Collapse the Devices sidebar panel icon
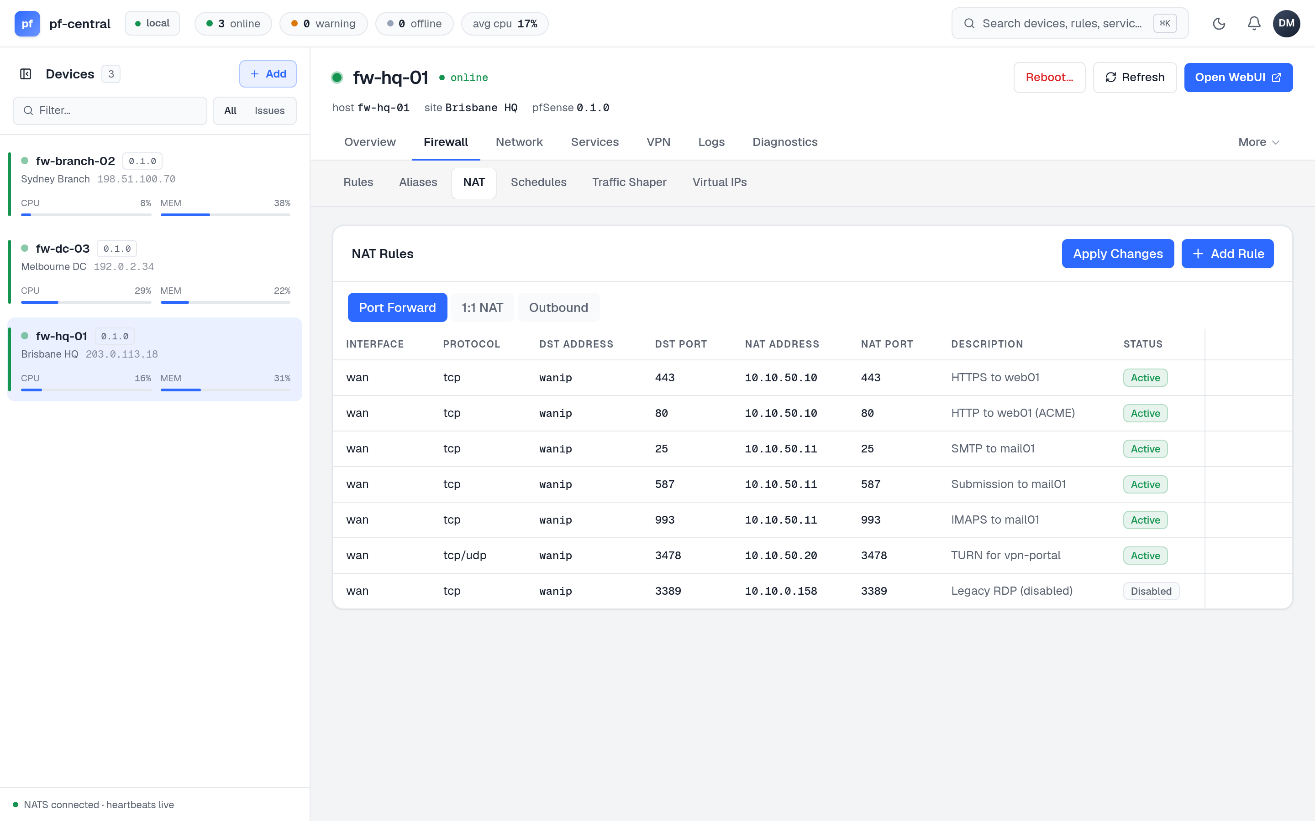1315x821 pixels. pyautogui.click(x=26, y=74)
